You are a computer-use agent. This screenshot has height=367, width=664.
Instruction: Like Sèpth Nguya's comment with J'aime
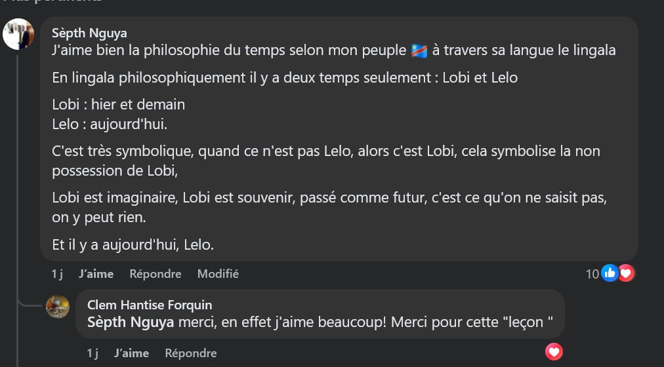click(96, 274)
